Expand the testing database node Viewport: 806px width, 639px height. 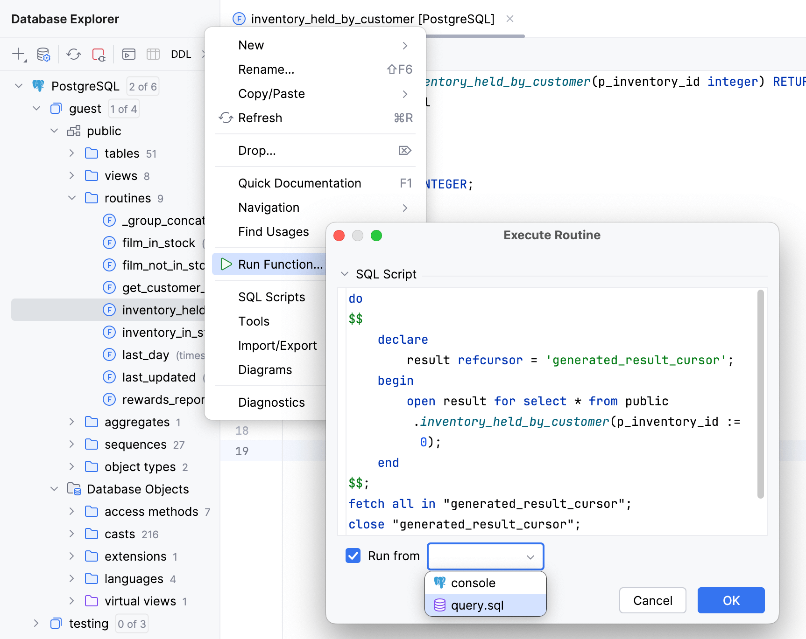[36, 623]
